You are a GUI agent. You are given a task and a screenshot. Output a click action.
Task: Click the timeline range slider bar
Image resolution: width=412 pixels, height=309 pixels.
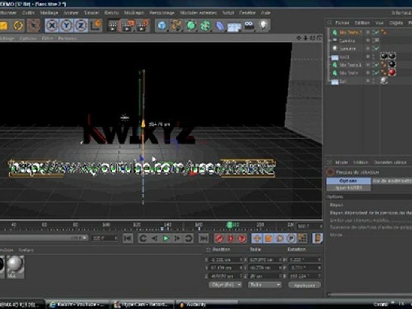point(43,238)
